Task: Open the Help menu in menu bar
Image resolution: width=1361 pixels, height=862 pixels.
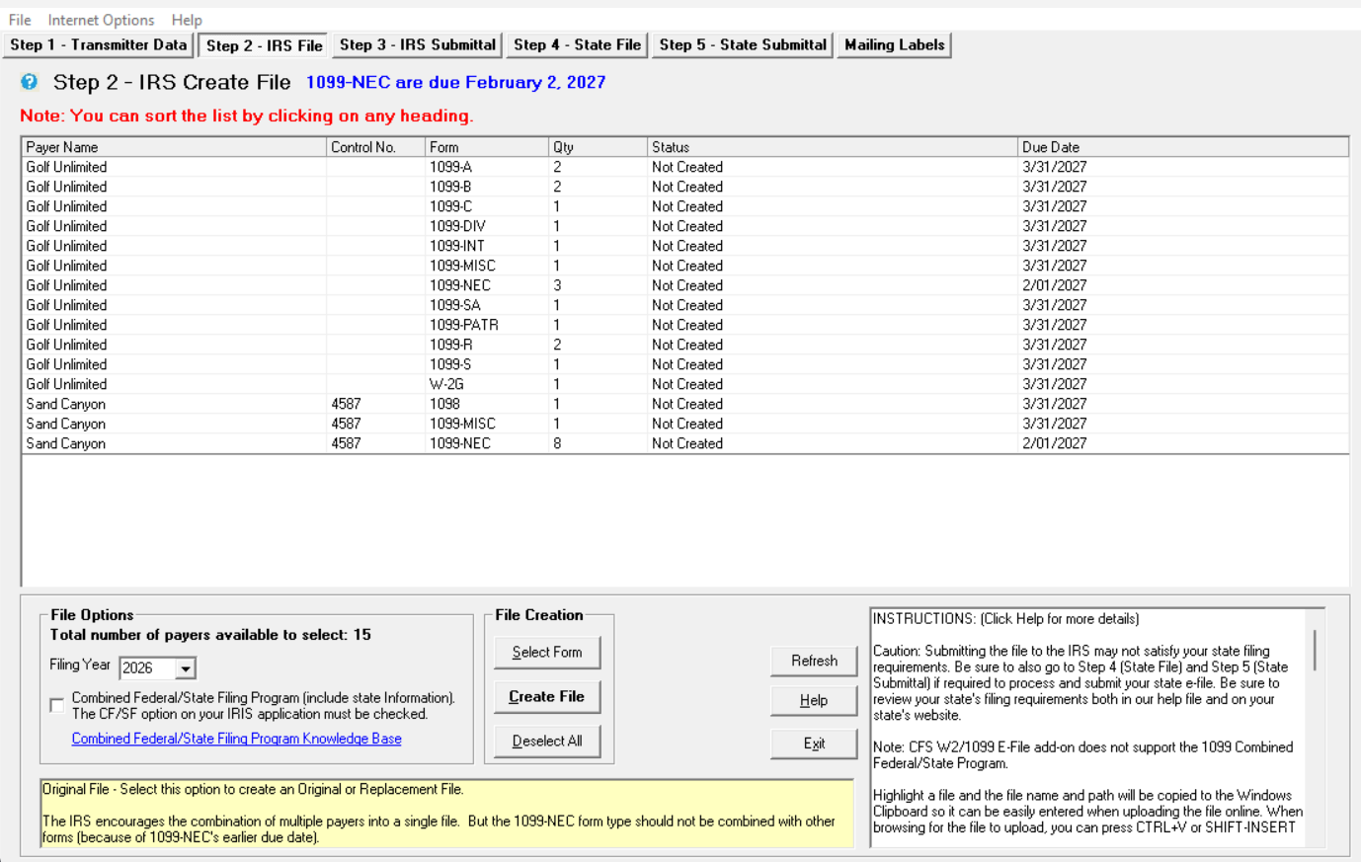Action: [187, 20]
